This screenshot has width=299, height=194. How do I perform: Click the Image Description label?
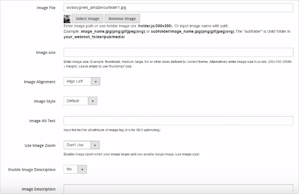click(x=39, y=189)
